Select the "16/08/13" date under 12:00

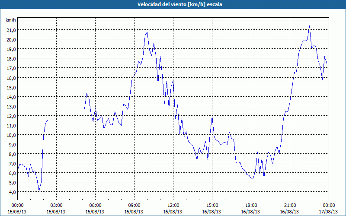pos(173,212)
